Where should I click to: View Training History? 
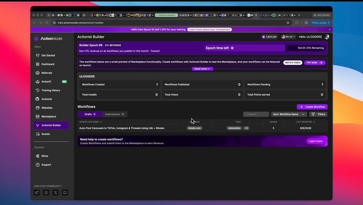tap(51, 90)
